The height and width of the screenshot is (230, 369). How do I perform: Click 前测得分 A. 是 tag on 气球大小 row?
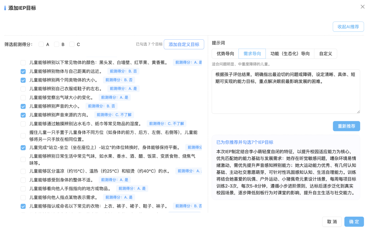(x=114, y=97)
